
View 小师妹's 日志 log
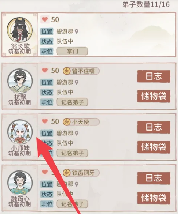154,127
